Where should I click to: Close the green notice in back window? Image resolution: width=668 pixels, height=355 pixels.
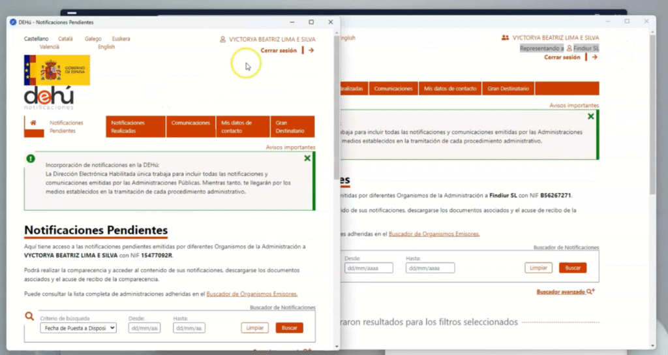click(590, 116)
